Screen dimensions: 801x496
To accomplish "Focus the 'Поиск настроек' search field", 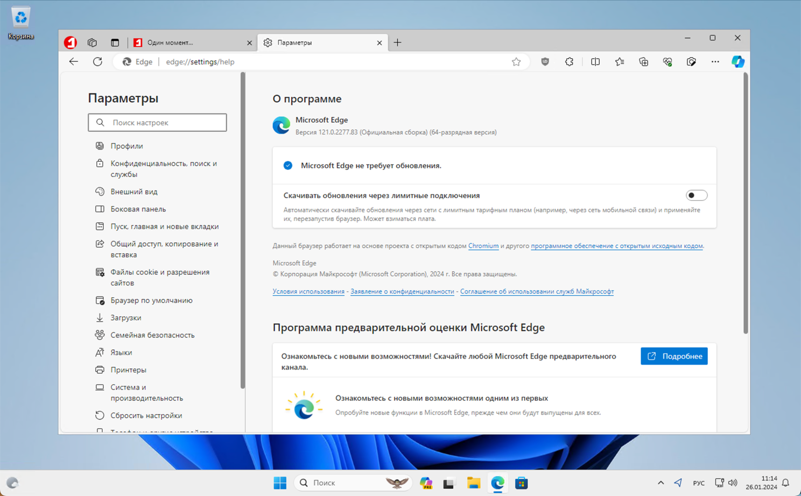I will tap(157, 123).
